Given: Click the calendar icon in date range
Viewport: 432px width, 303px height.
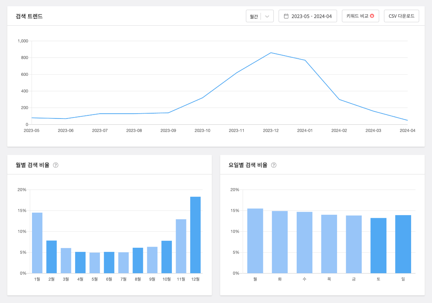Looking at the screenshot, I should 286,16.
